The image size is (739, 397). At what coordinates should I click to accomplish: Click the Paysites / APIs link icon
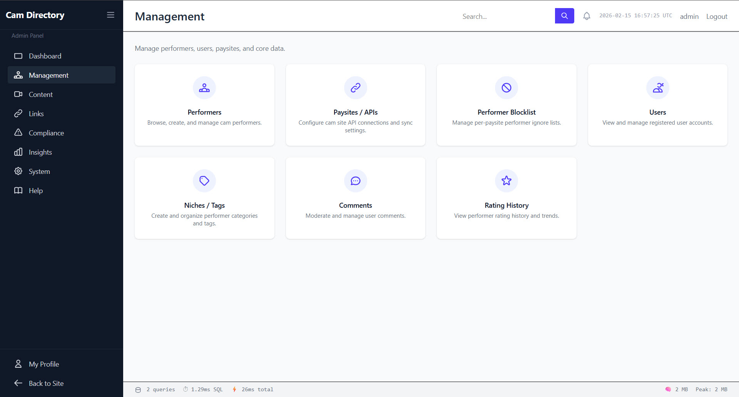tap(355, 88)
